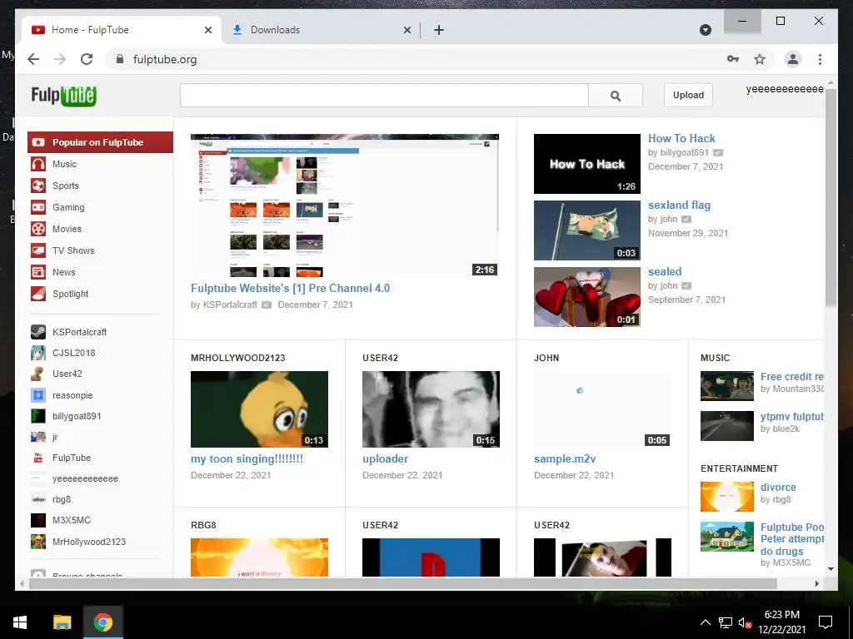853x639 pixels.
Task: Click the search magnifier button
Action: (x=616, y=96)
